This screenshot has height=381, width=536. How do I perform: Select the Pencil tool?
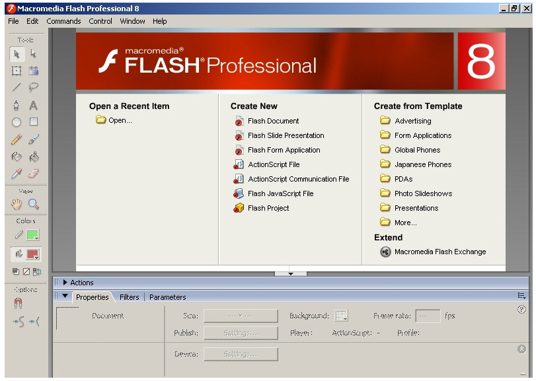[x=17, y=139]
